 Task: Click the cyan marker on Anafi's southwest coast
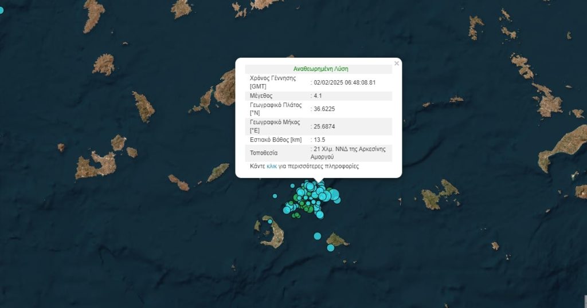click(331, 248)
